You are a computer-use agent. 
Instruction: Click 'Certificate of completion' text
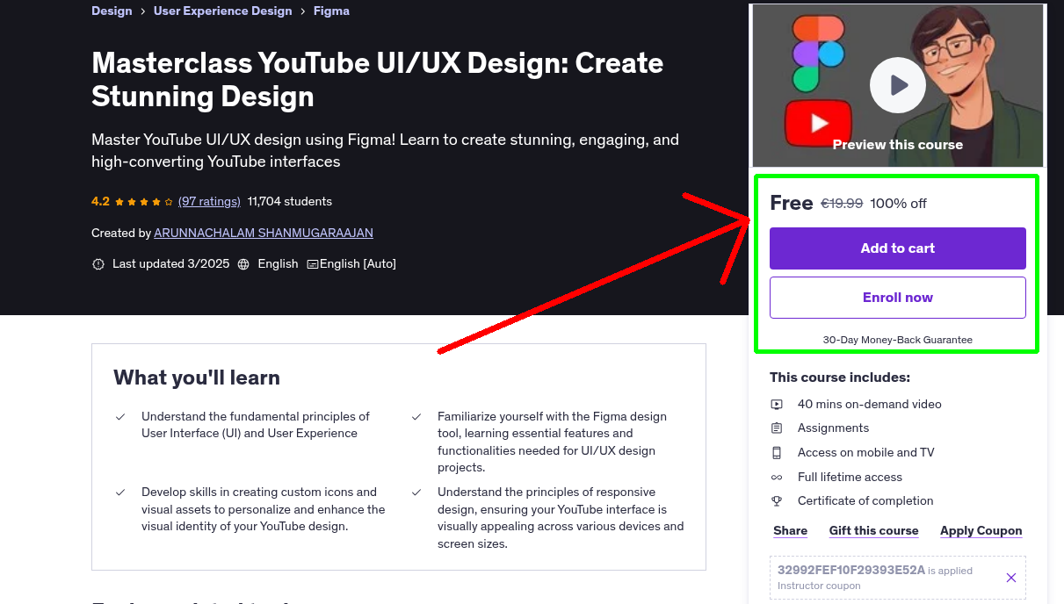865,501
